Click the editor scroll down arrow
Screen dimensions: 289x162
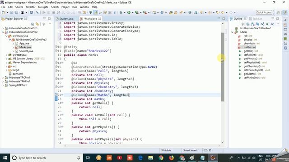pyautogui.click(x=223, y=142)
